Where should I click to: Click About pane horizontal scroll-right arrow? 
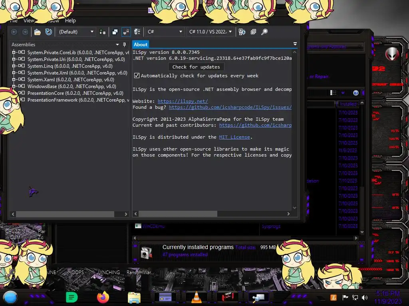(288, 214)
